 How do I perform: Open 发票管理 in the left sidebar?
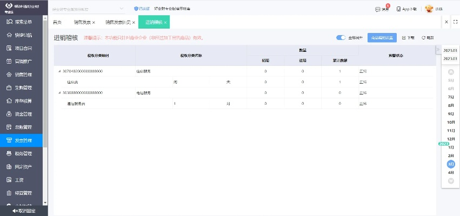pos(23,140)
